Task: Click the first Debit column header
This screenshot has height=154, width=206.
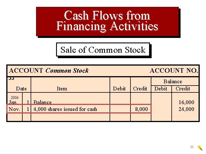Action: pos(119,89)
